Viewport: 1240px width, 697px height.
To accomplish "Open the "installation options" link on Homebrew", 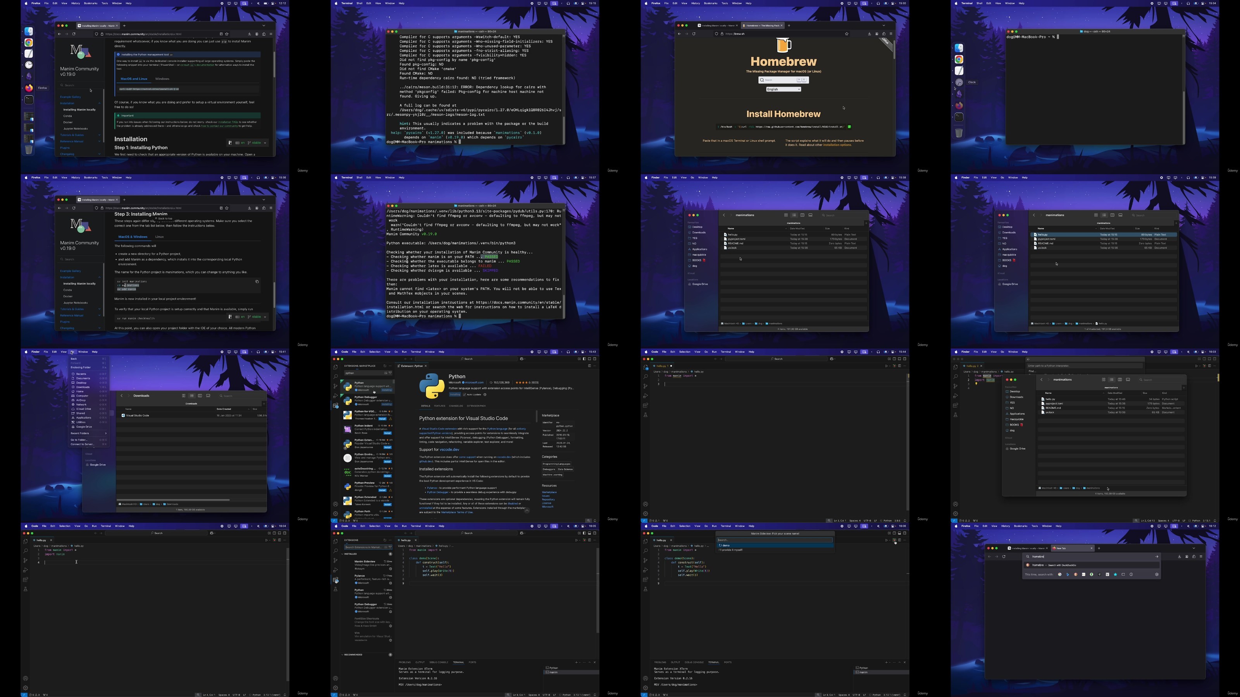I will 837,145.
